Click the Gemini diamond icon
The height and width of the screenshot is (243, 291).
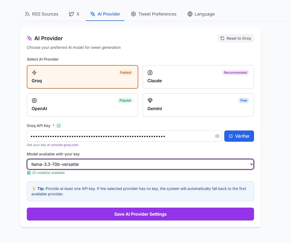coord(150,100)
